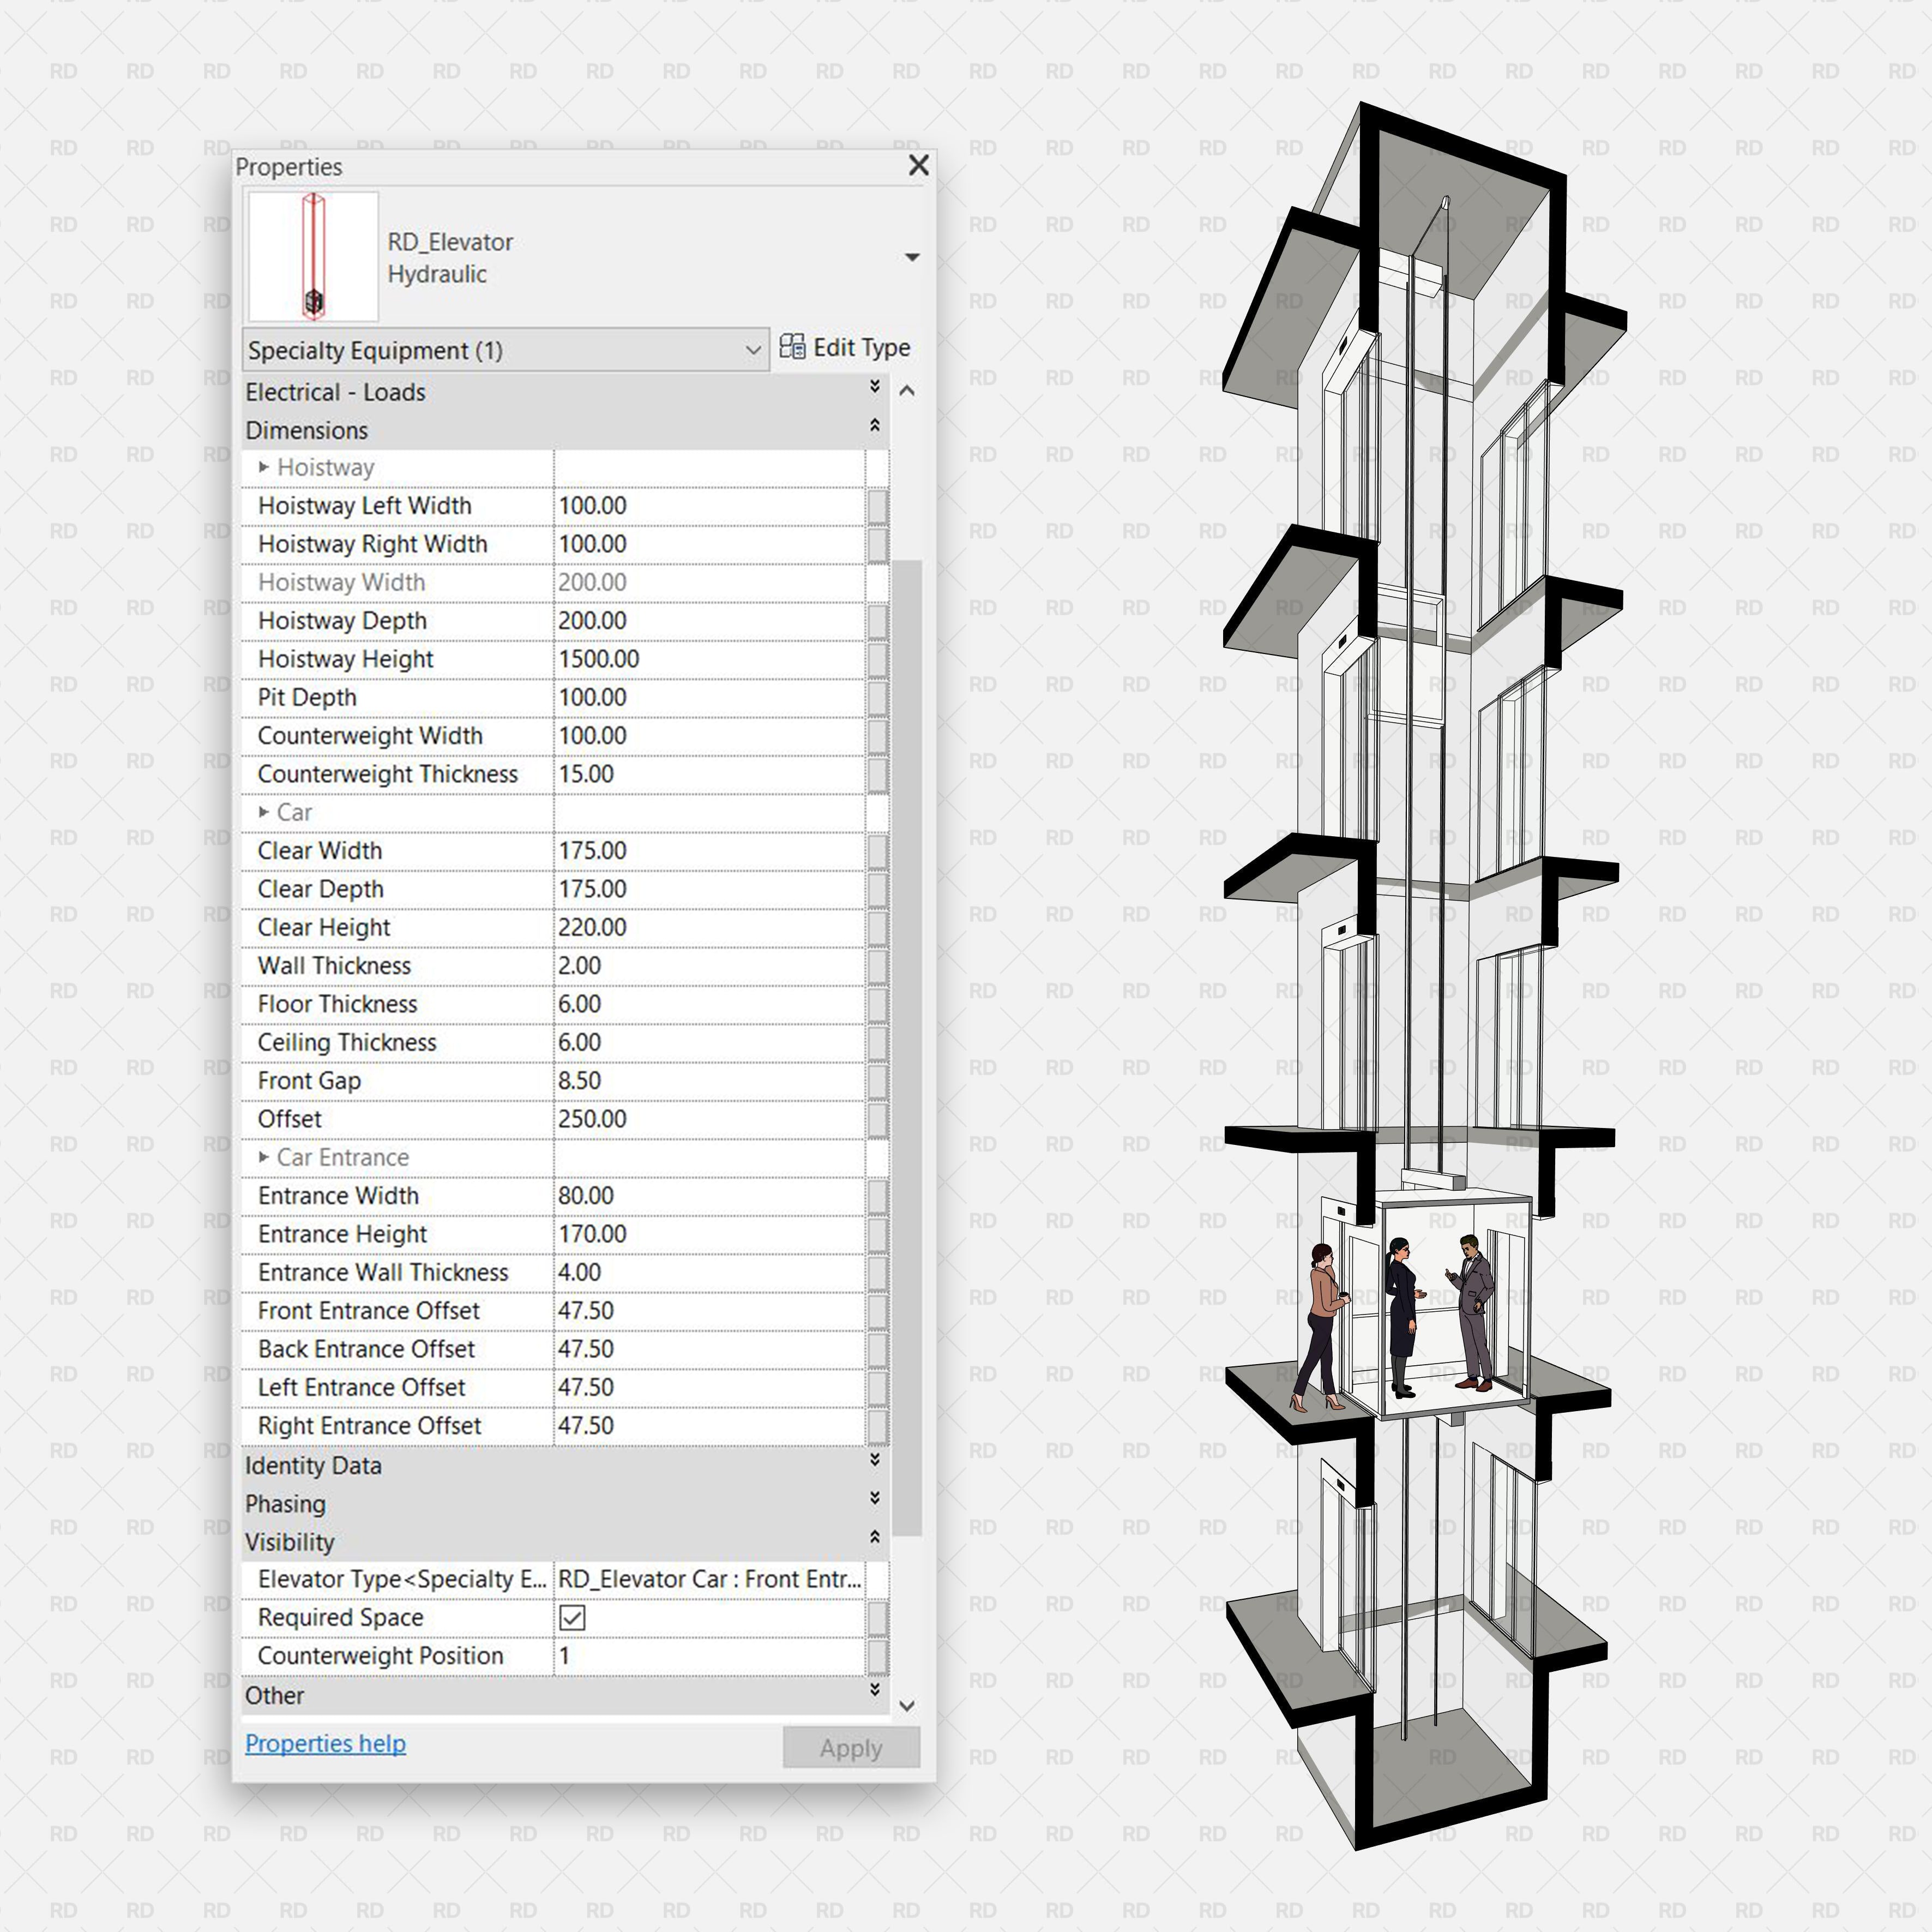
Task: Click the scroll down arrow in properties list
Action: click(x=907, y=1707)
